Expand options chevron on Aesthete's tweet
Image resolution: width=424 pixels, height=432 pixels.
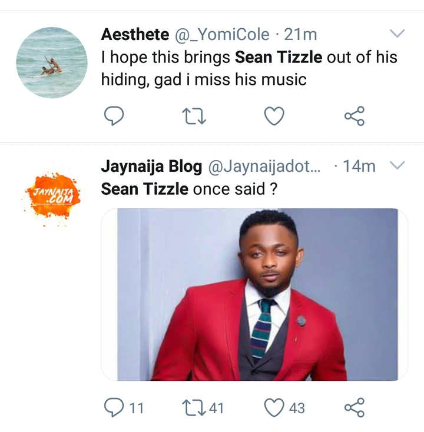tap(398, 34)
